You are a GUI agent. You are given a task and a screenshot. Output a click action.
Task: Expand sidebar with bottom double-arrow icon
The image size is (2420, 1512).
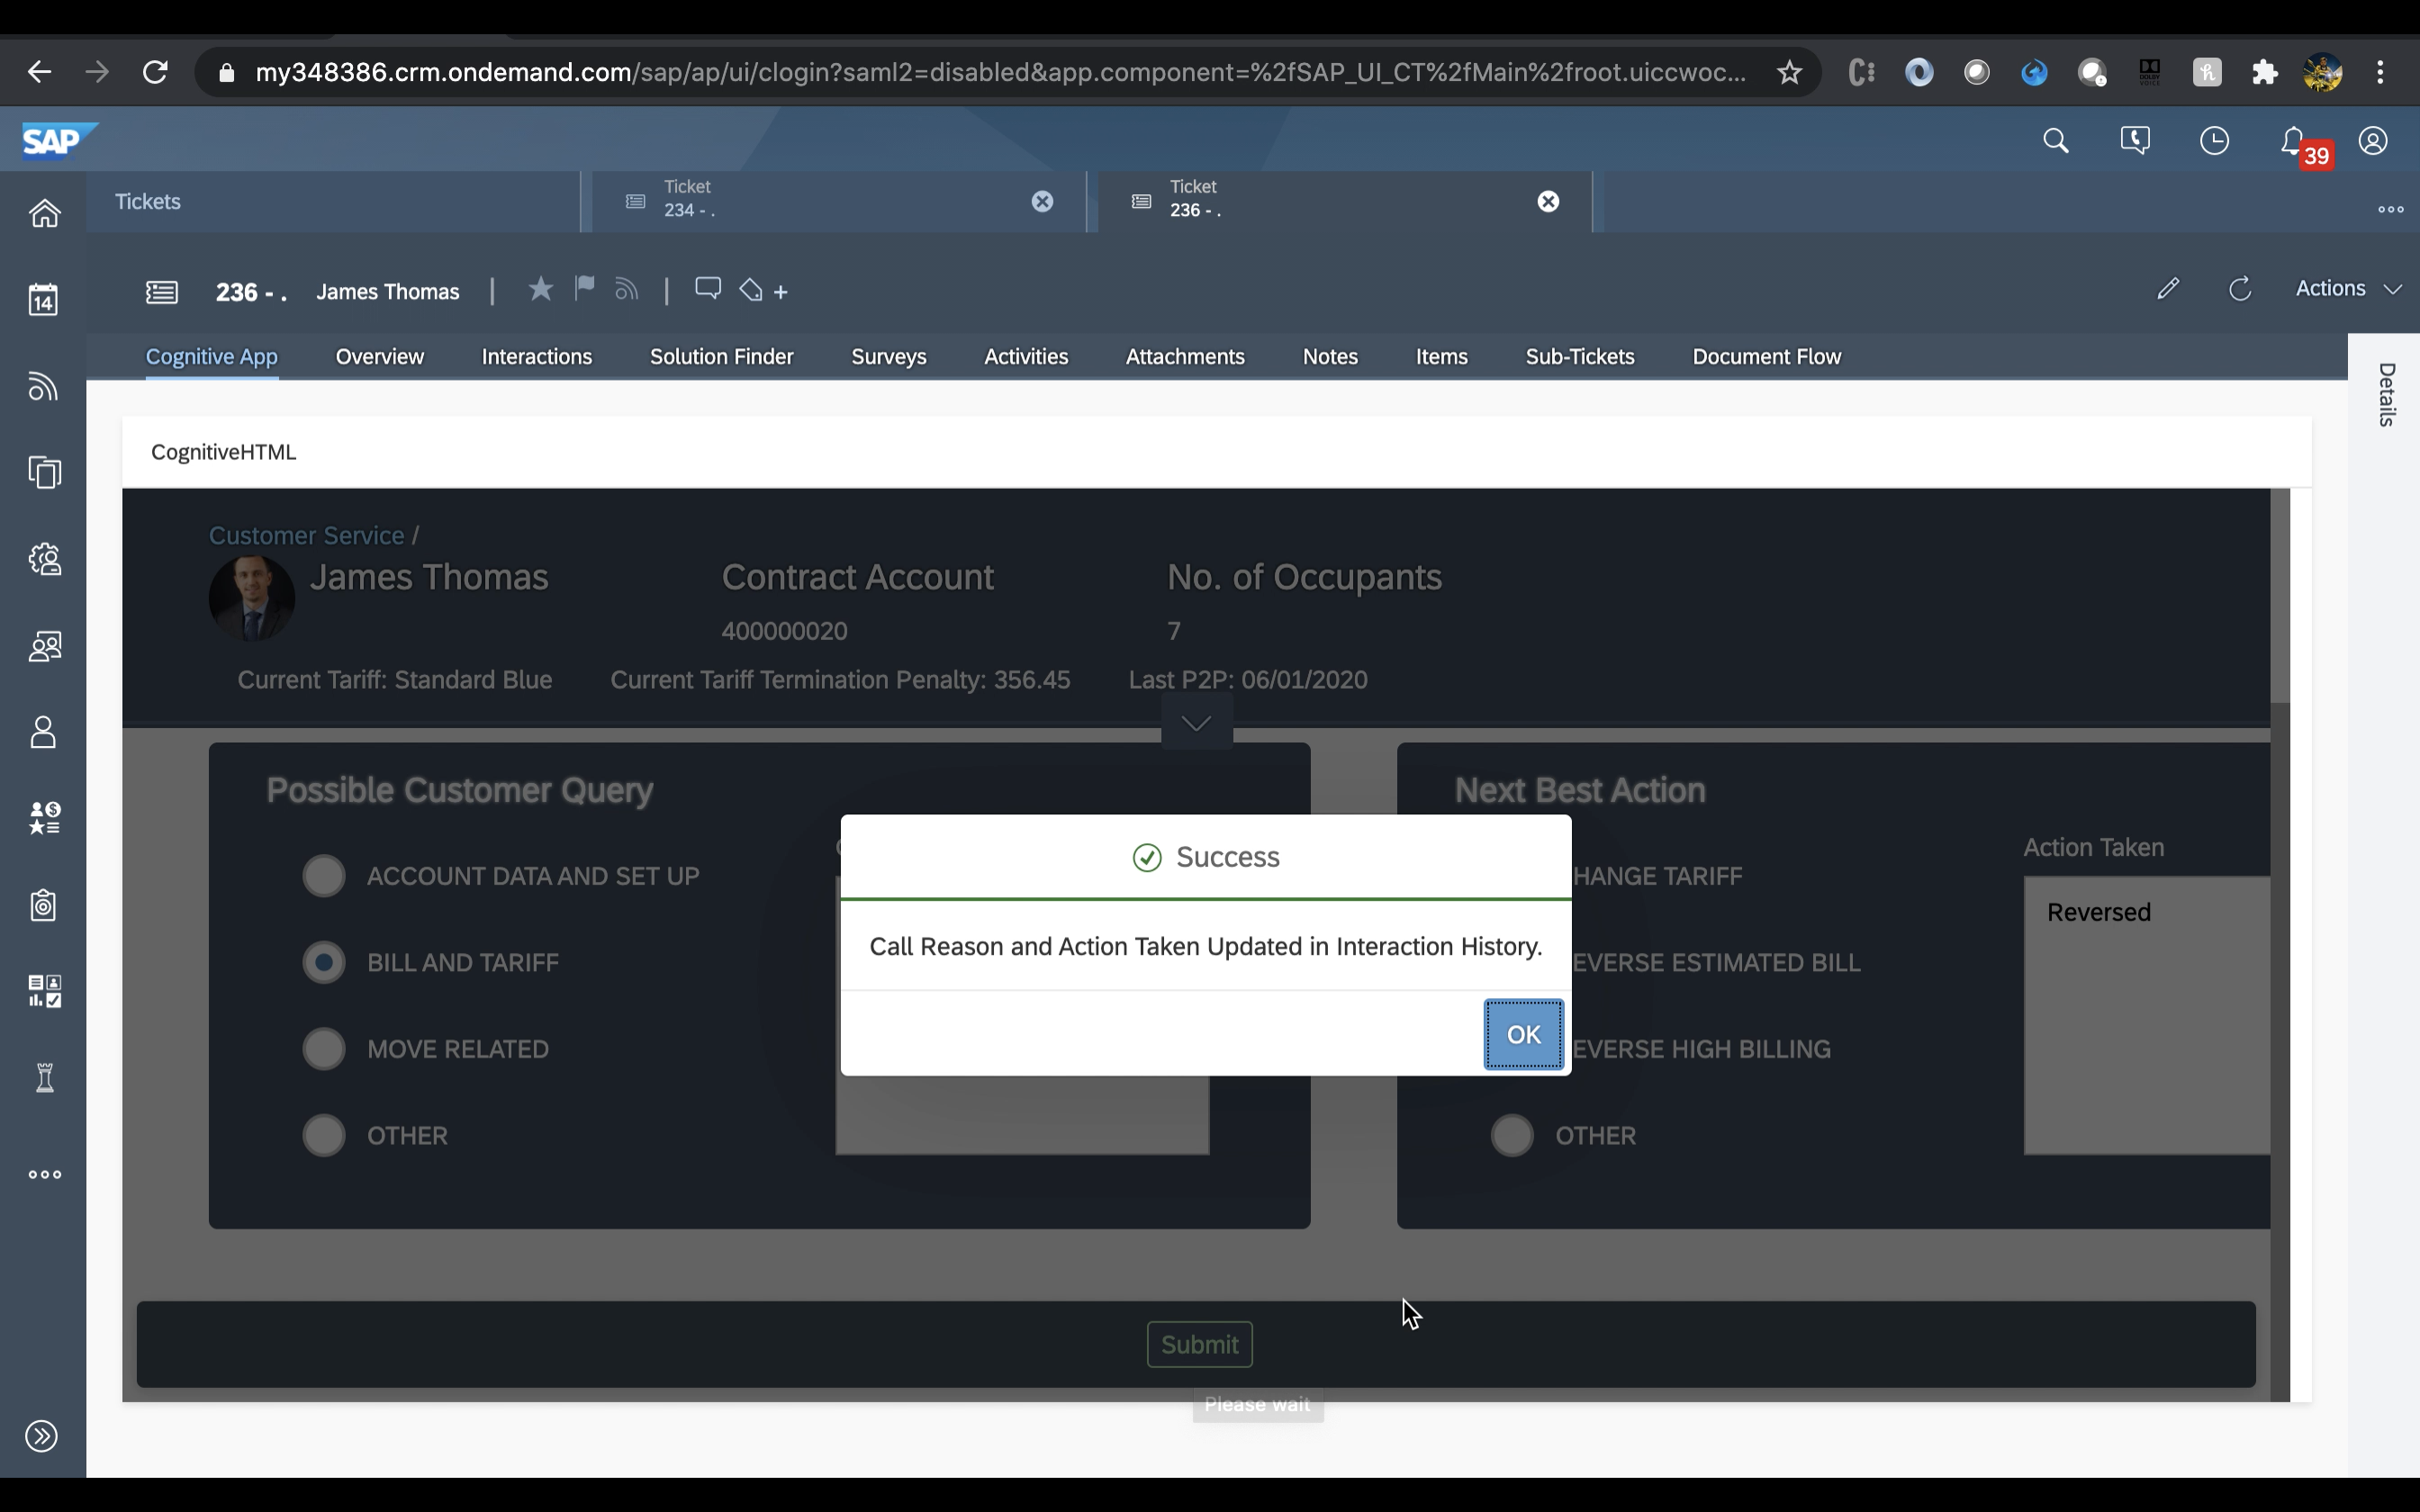tap(42, 1436)
